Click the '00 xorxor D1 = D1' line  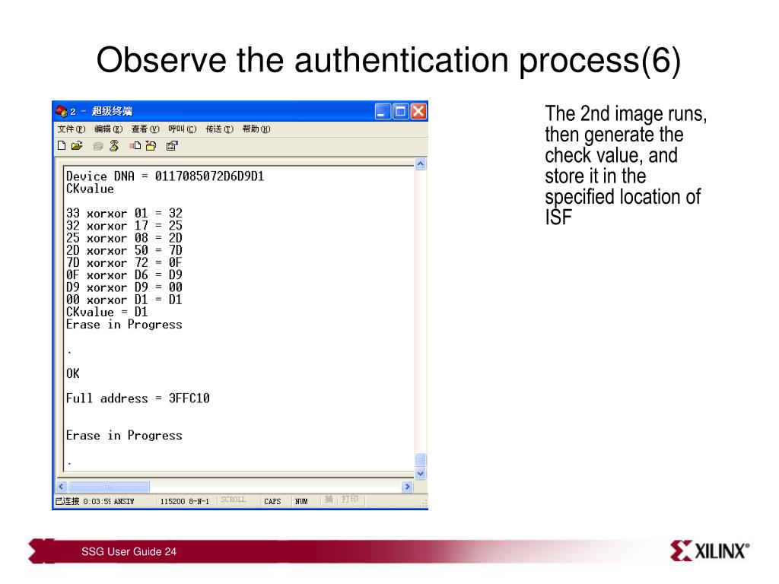[x=124, y=300]
